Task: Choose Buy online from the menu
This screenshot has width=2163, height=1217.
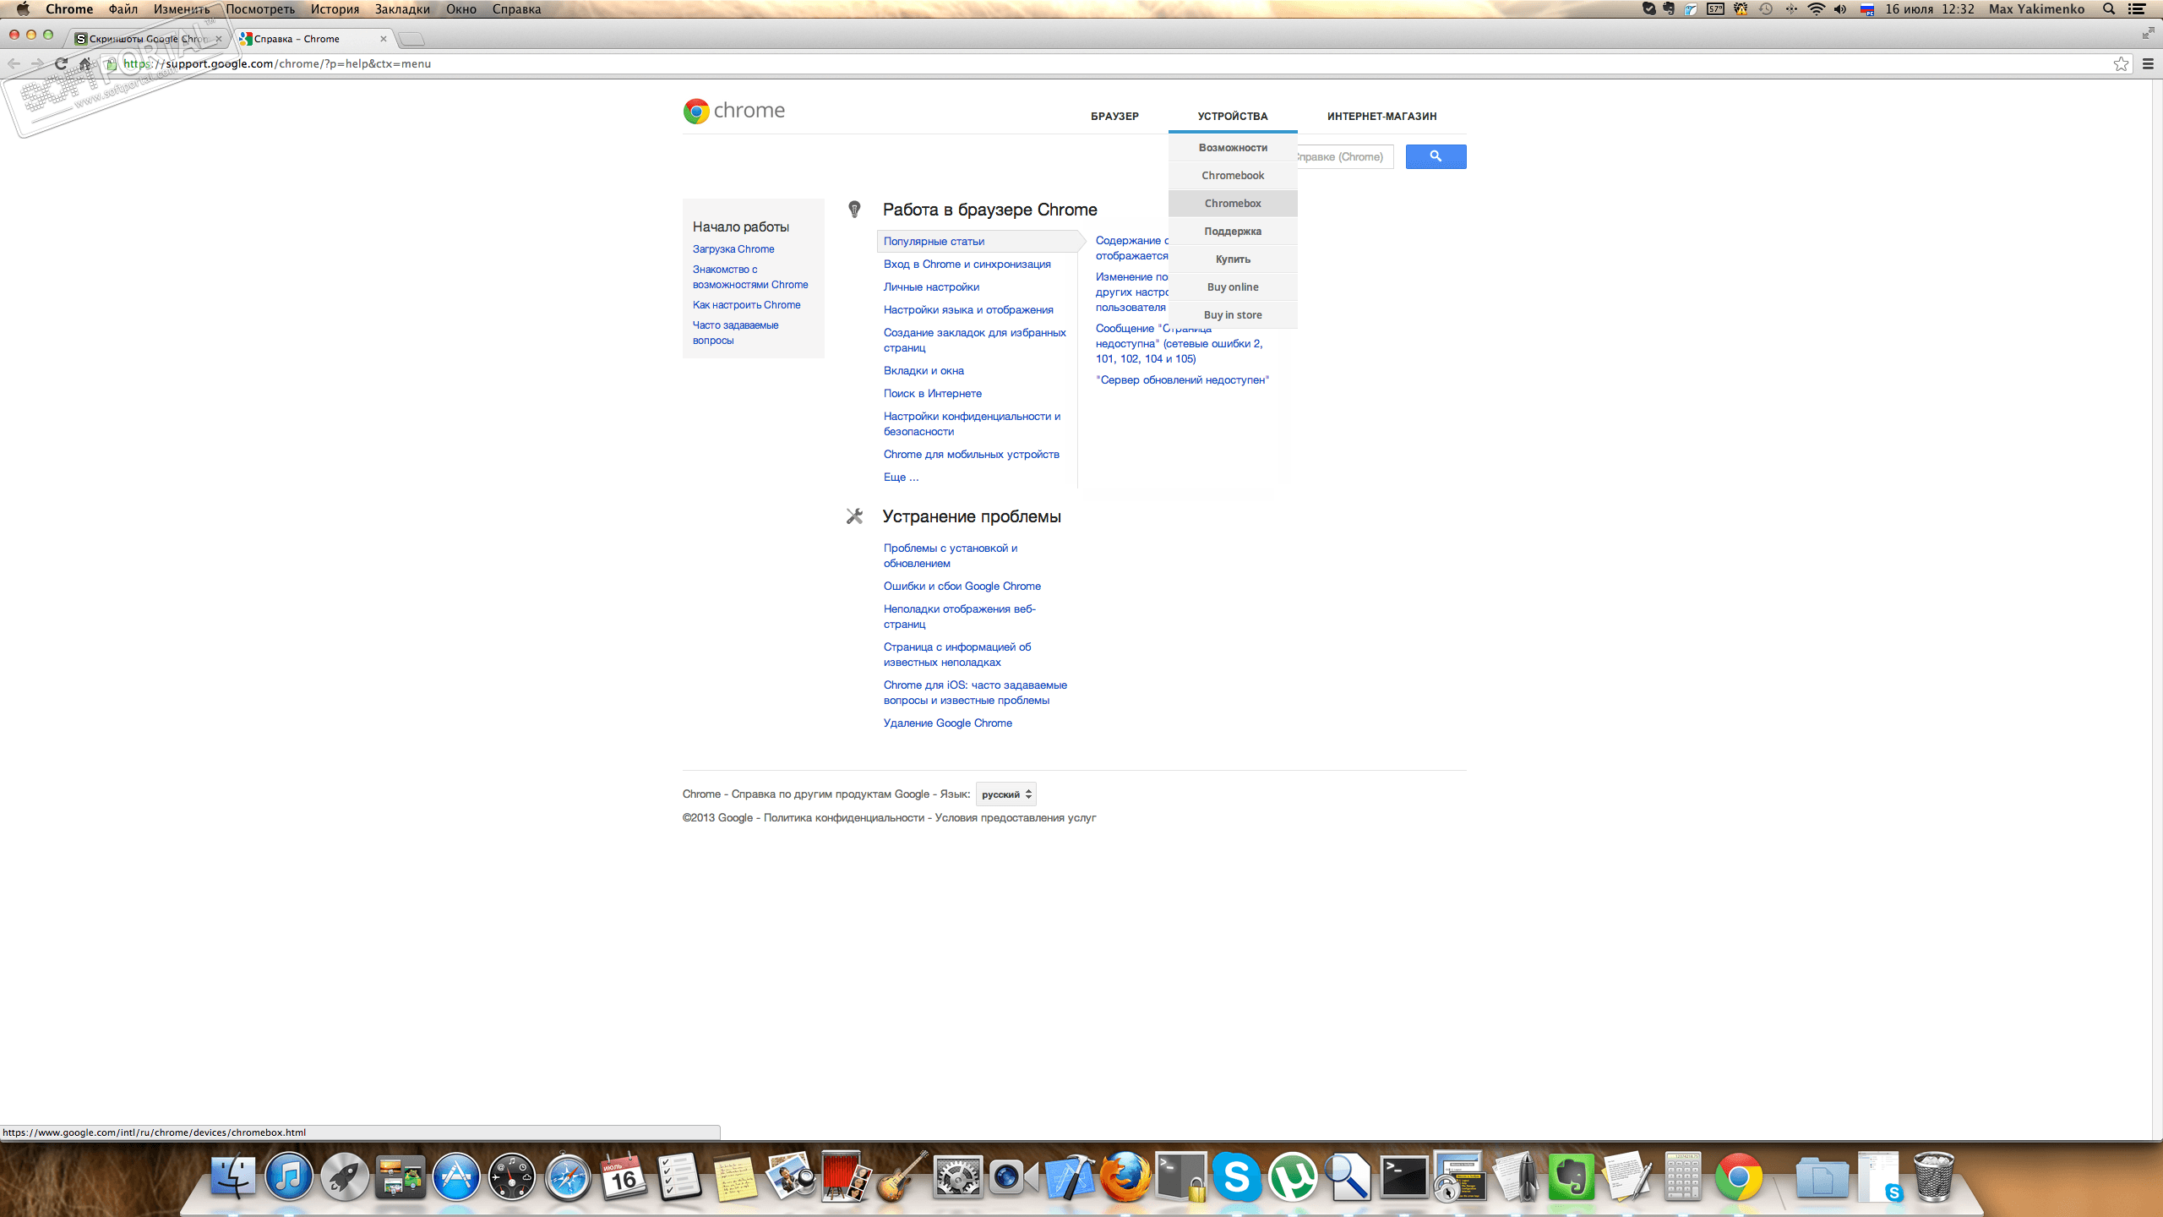Action: pos(1233,287)
